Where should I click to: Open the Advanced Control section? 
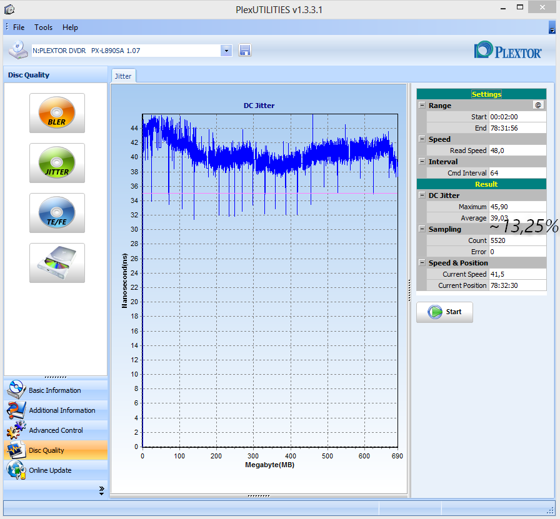[x=56, y=430]
